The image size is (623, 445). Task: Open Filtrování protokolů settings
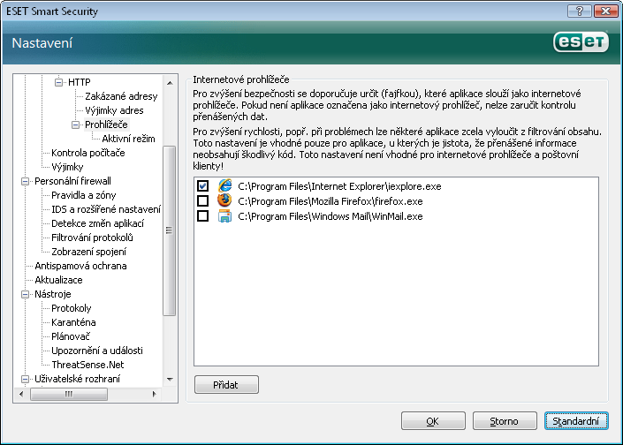pyautogui.click(x=92, y=238)
